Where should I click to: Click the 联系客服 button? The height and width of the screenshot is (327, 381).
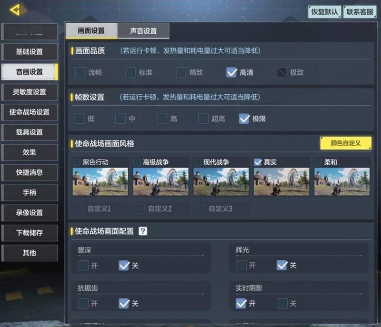[x=360, y=12]
